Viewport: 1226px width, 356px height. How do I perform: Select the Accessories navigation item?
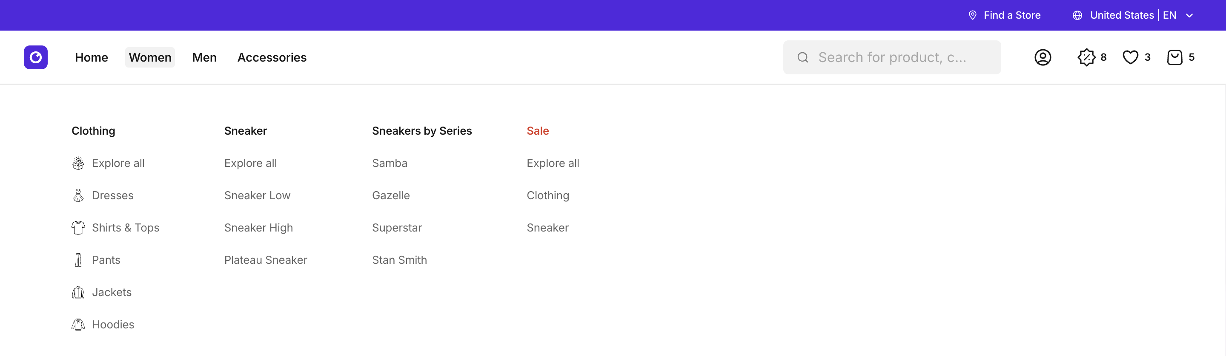coord(272,57)
